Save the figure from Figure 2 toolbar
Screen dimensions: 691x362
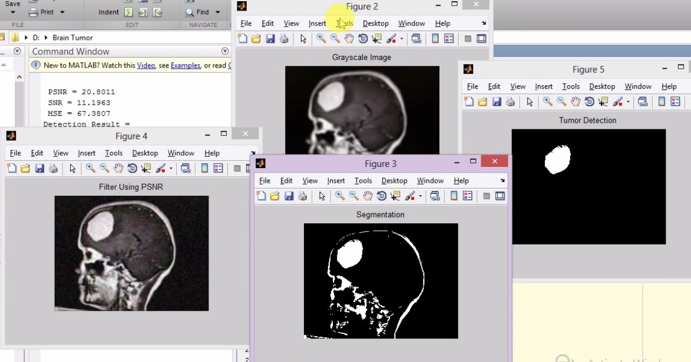tap(271, 39)
